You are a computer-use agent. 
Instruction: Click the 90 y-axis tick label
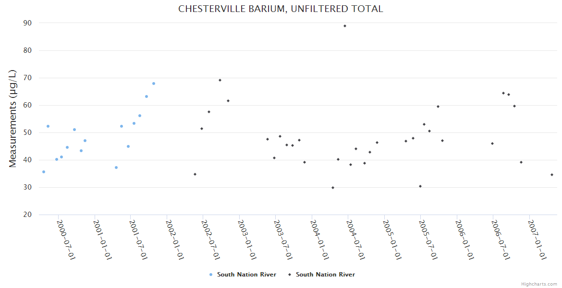point(27,23)
